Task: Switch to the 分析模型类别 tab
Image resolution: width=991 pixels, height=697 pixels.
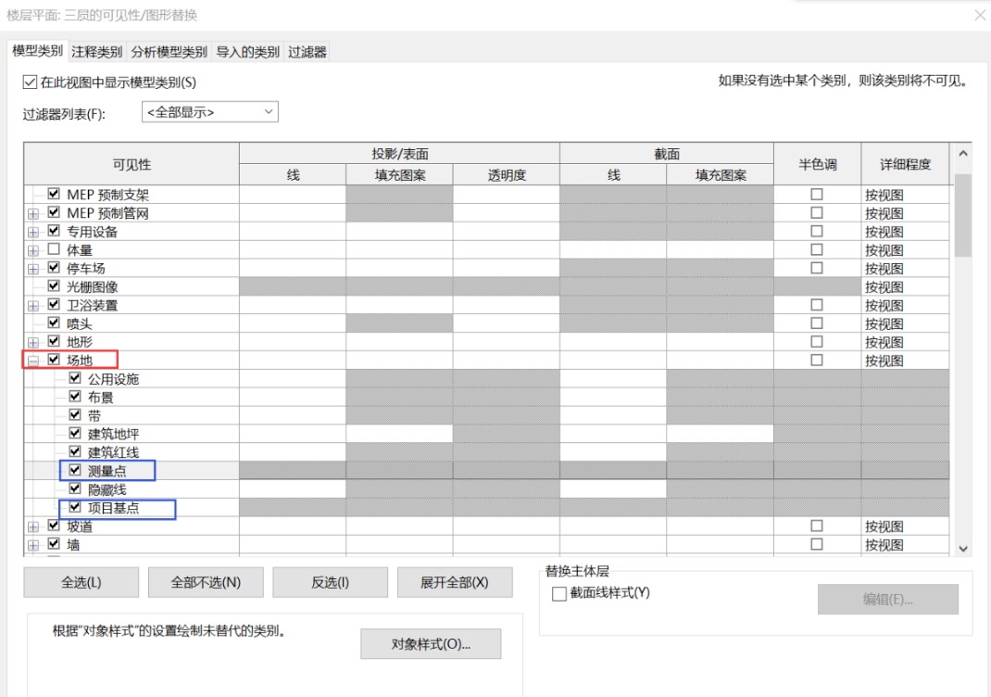Action: point(169,52)
